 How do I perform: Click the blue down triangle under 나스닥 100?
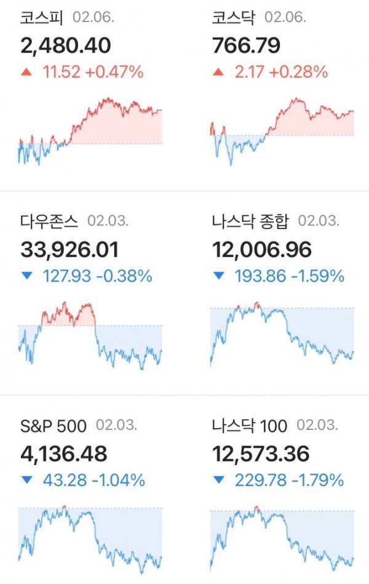219,480
